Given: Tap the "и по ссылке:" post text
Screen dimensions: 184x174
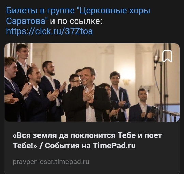Looking at the screenshot, I should [x=76, y=21].
